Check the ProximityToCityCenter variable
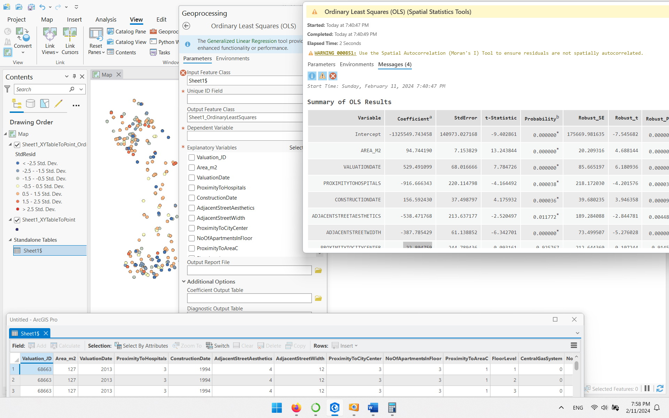The width and height of the screenshot is (669, 418). coord(192,228)
